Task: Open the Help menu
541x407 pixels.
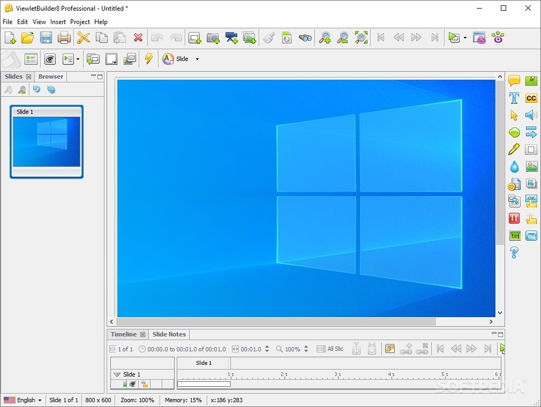Action: (x=101, y=22)
